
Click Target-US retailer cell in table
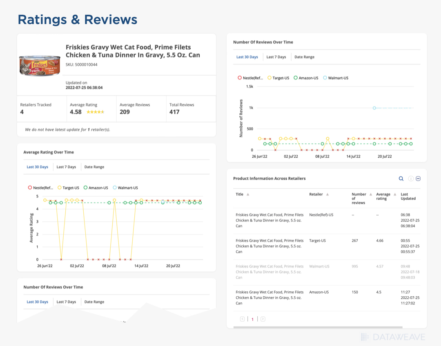point(318,240)
